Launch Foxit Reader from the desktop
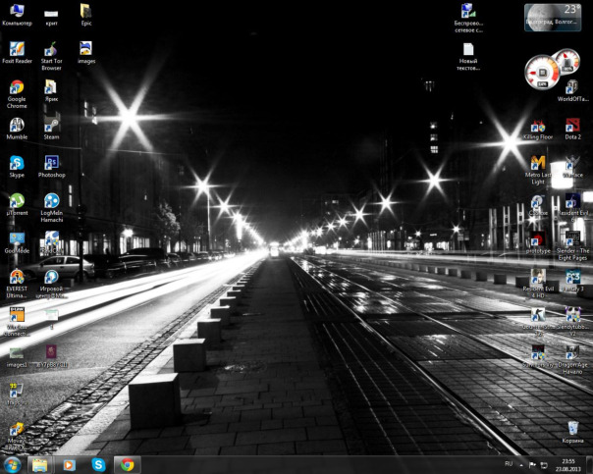593x474 pixels. click(17, 49)
